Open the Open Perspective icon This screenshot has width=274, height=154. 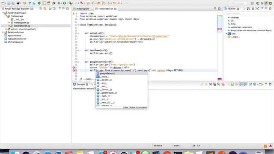point(252,3)
